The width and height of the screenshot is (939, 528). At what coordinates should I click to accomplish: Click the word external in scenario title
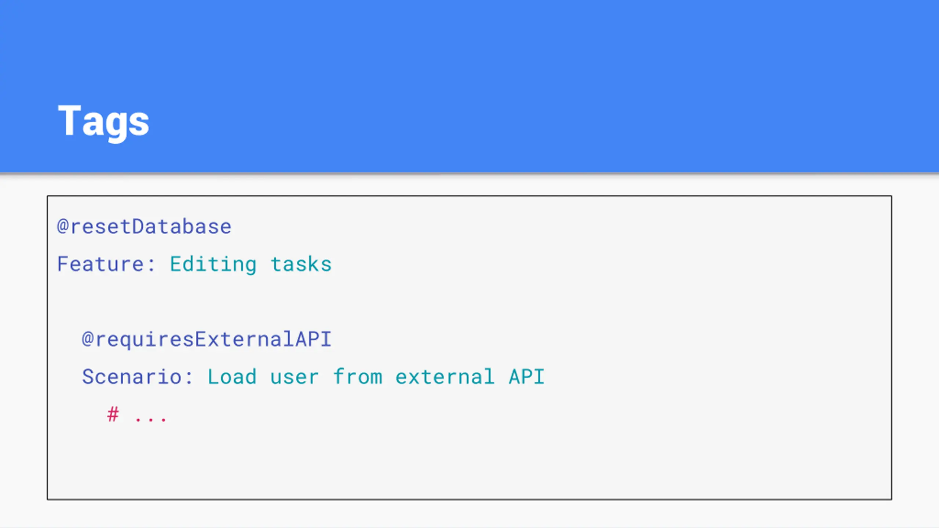click(x=445, y=377)
